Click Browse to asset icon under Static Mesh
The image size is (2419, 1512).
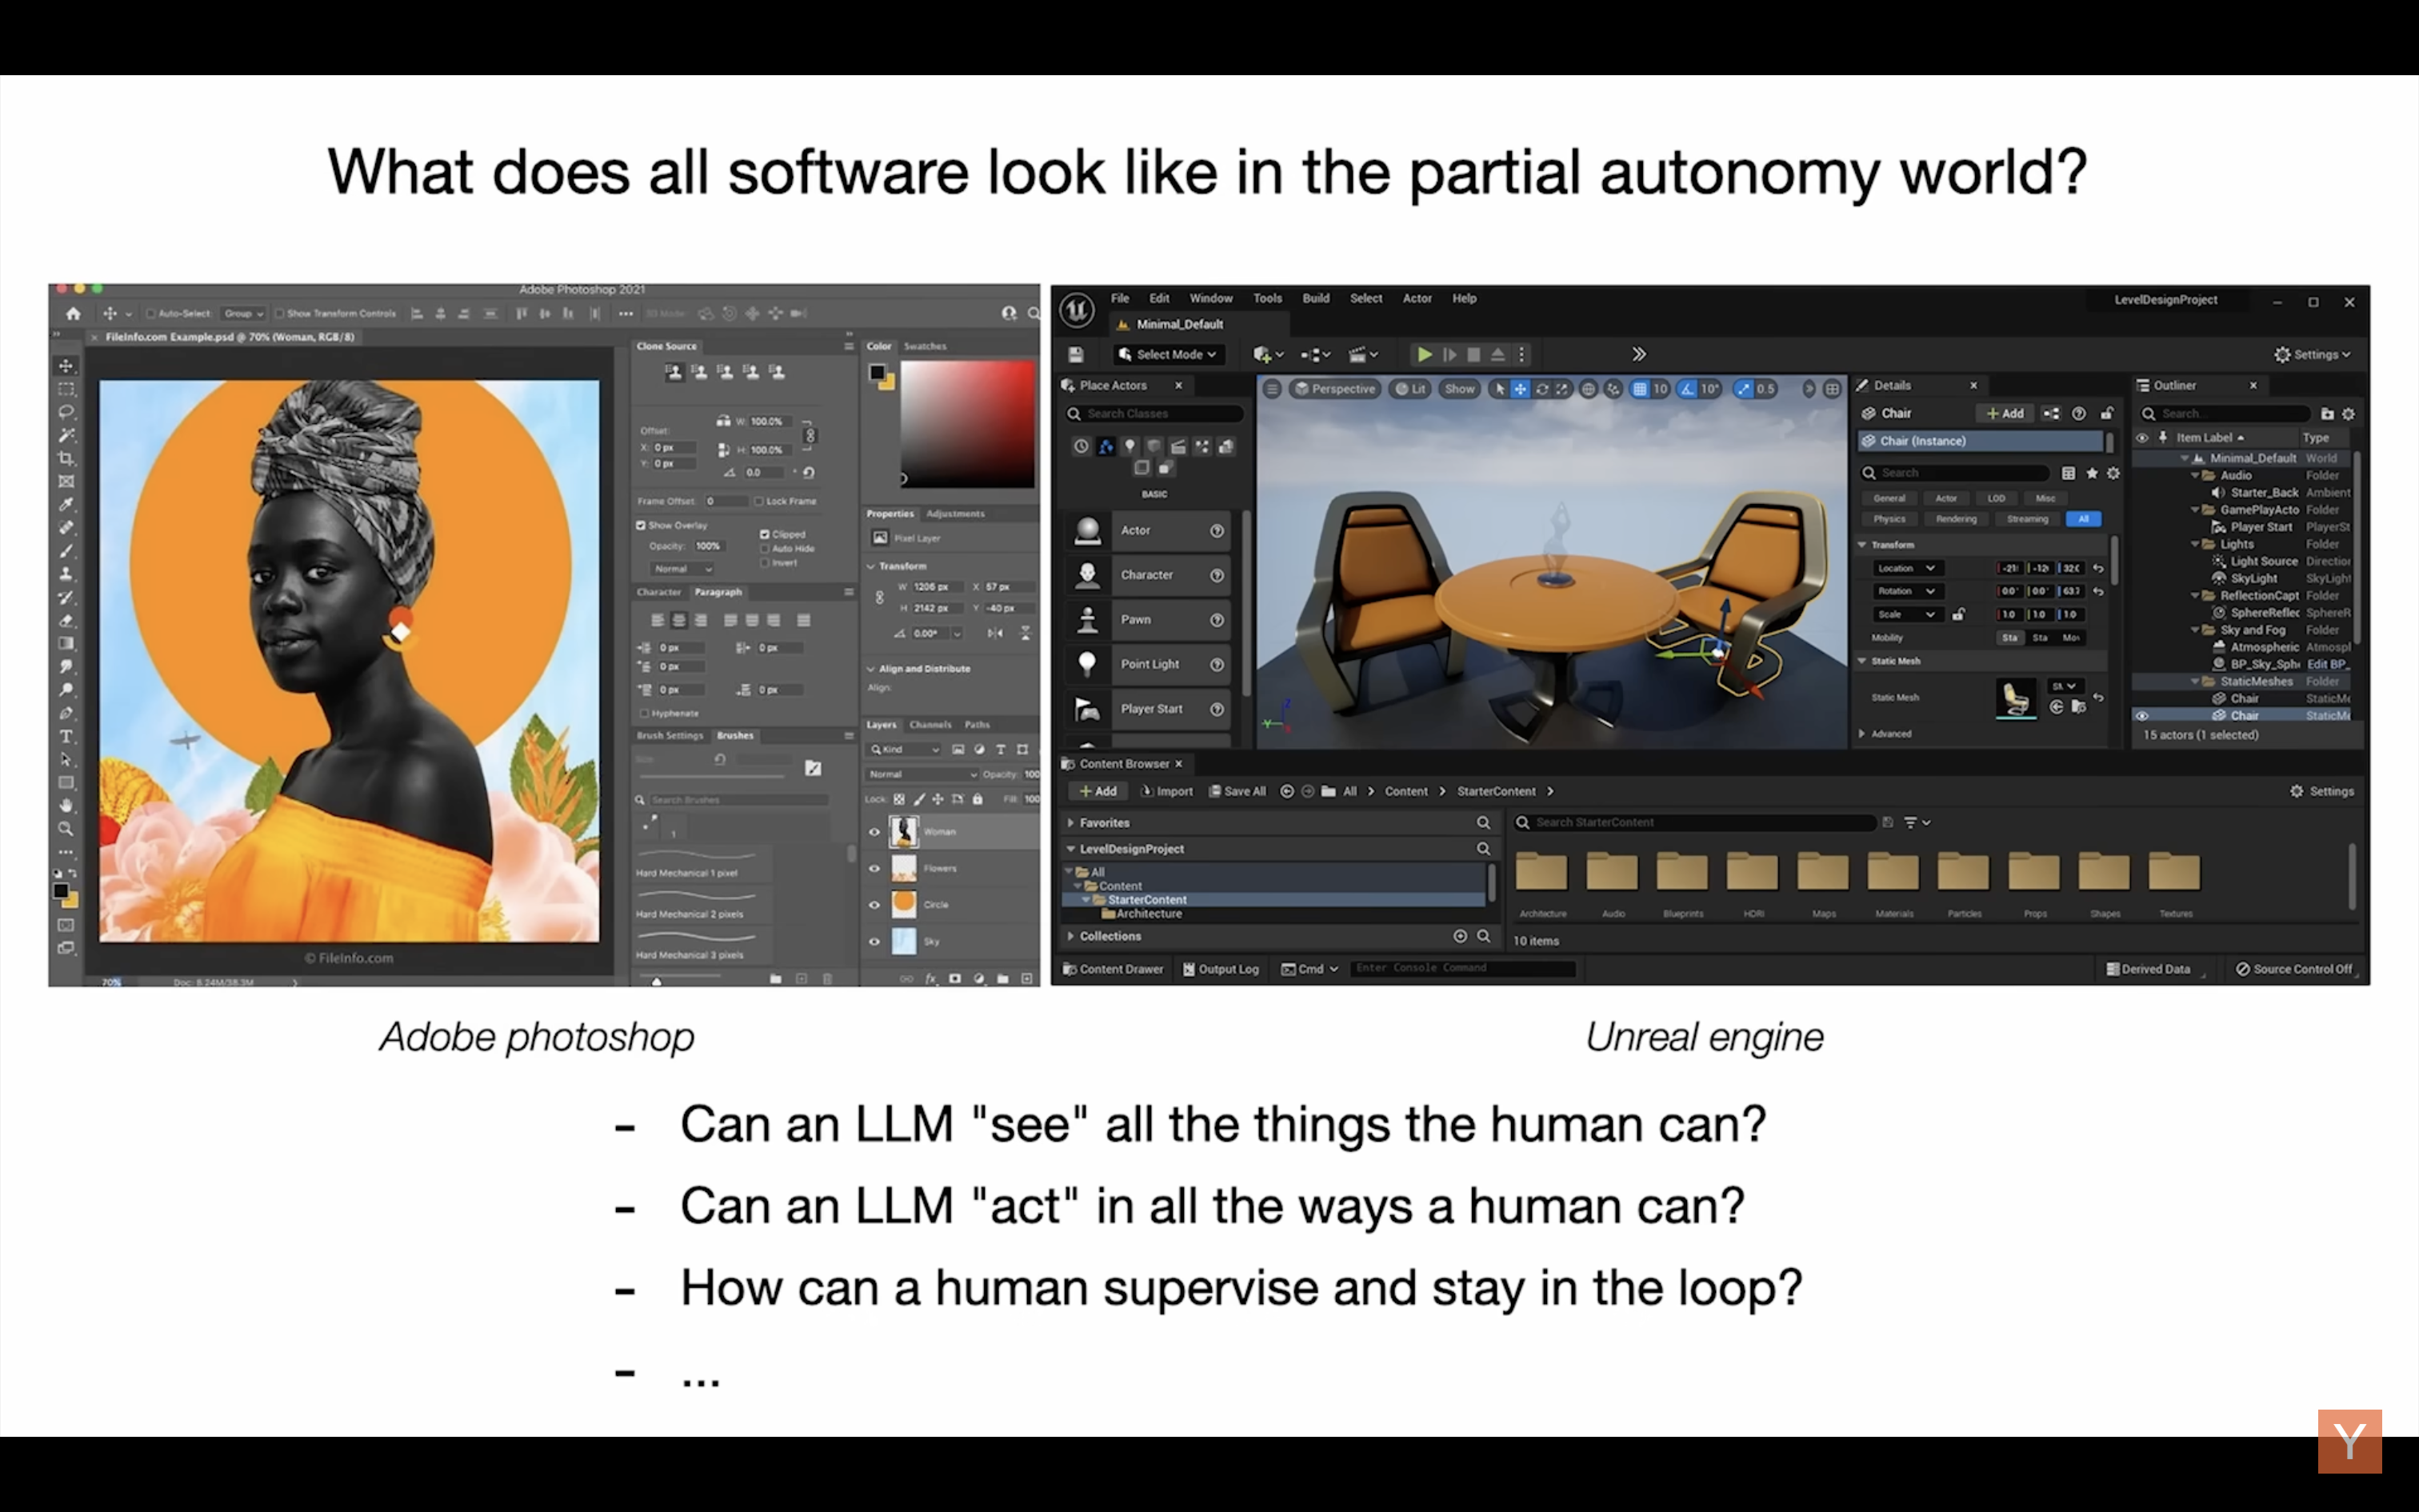click(2077, 707)
